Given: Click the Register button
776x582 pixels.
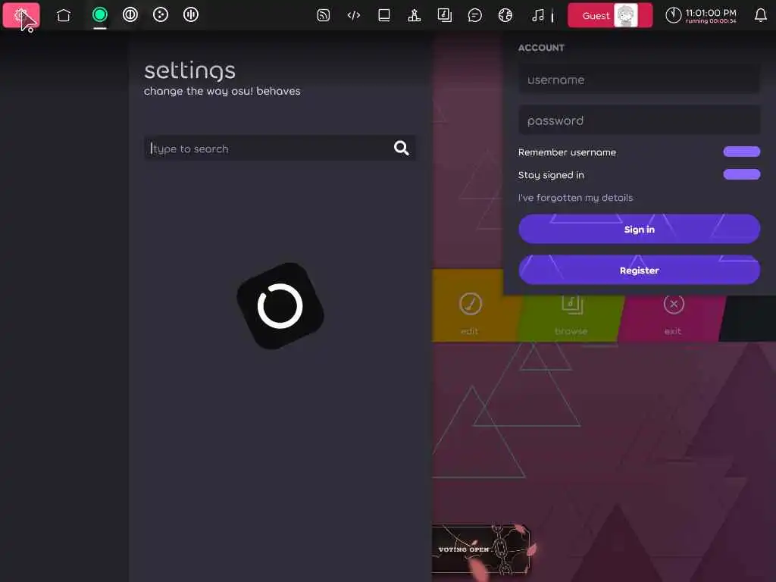Looking at the screenshot, I should [x=639, y=271].
